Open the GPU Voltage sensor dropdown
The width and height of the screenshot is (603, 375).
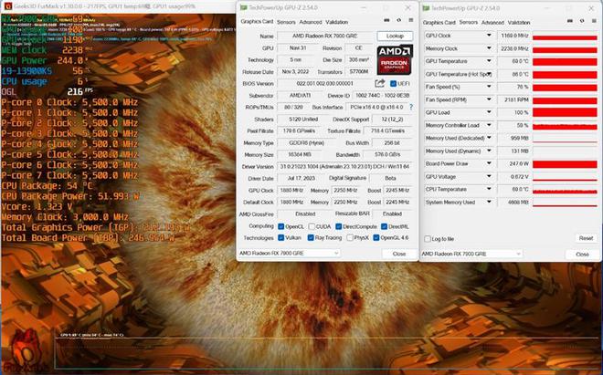click(x=489, y=177)
